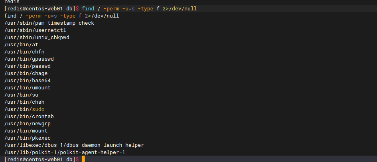Click the highlighted sudo text

point(38,109)
